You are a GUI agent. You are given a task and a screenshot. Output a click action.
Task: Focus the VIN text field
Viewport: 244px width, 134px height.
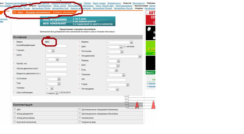(116, 80)
